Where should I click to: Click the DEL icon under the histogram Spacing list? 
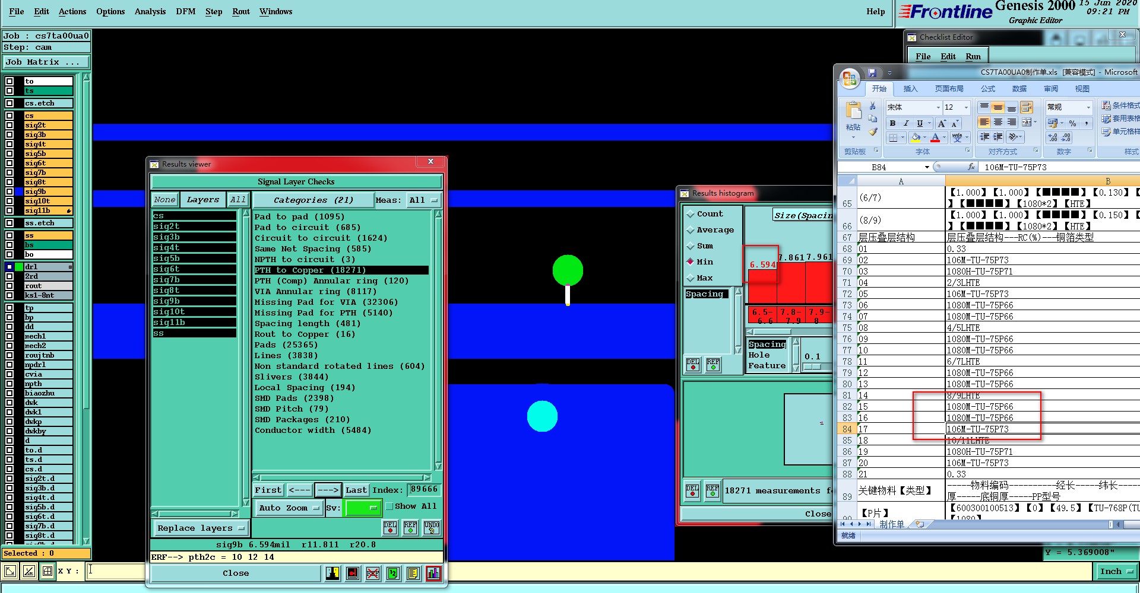click(x=693, y=365)
